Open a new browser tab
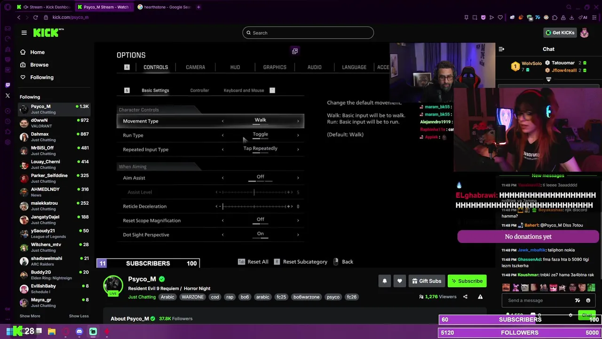The height and width of the screenshot is (339, 602). pos(198,7)
